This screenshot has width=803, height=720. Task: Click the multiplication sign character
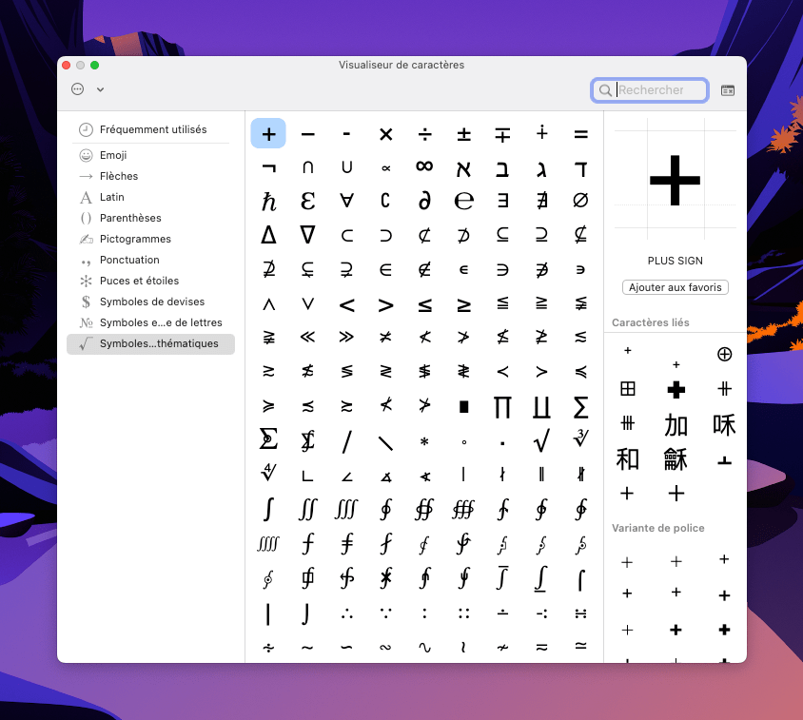(x=385, y=134)
